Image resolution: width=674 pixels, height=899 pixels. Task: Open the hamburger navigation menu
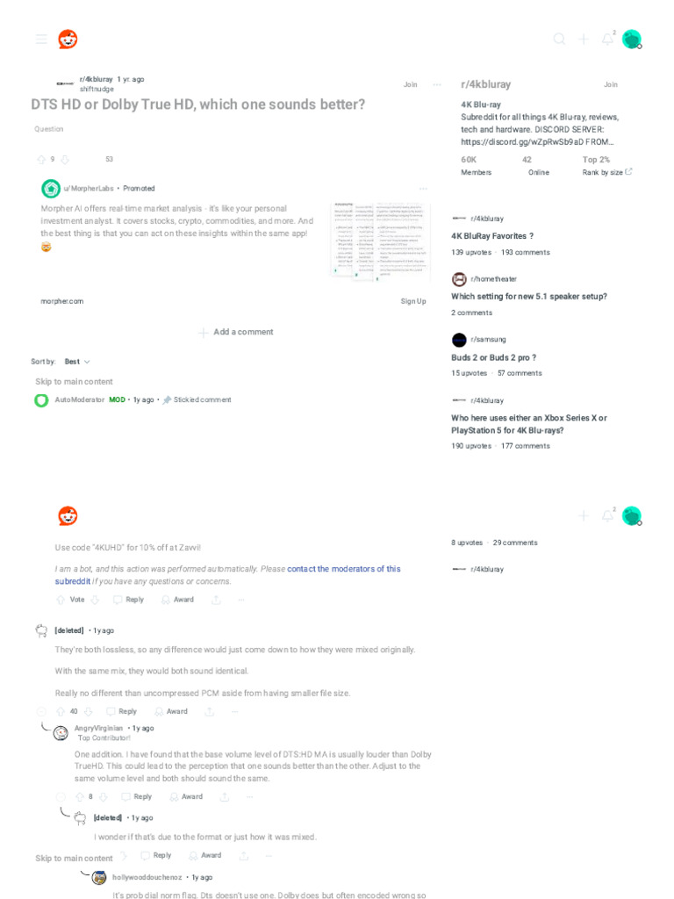coord(41,39)
